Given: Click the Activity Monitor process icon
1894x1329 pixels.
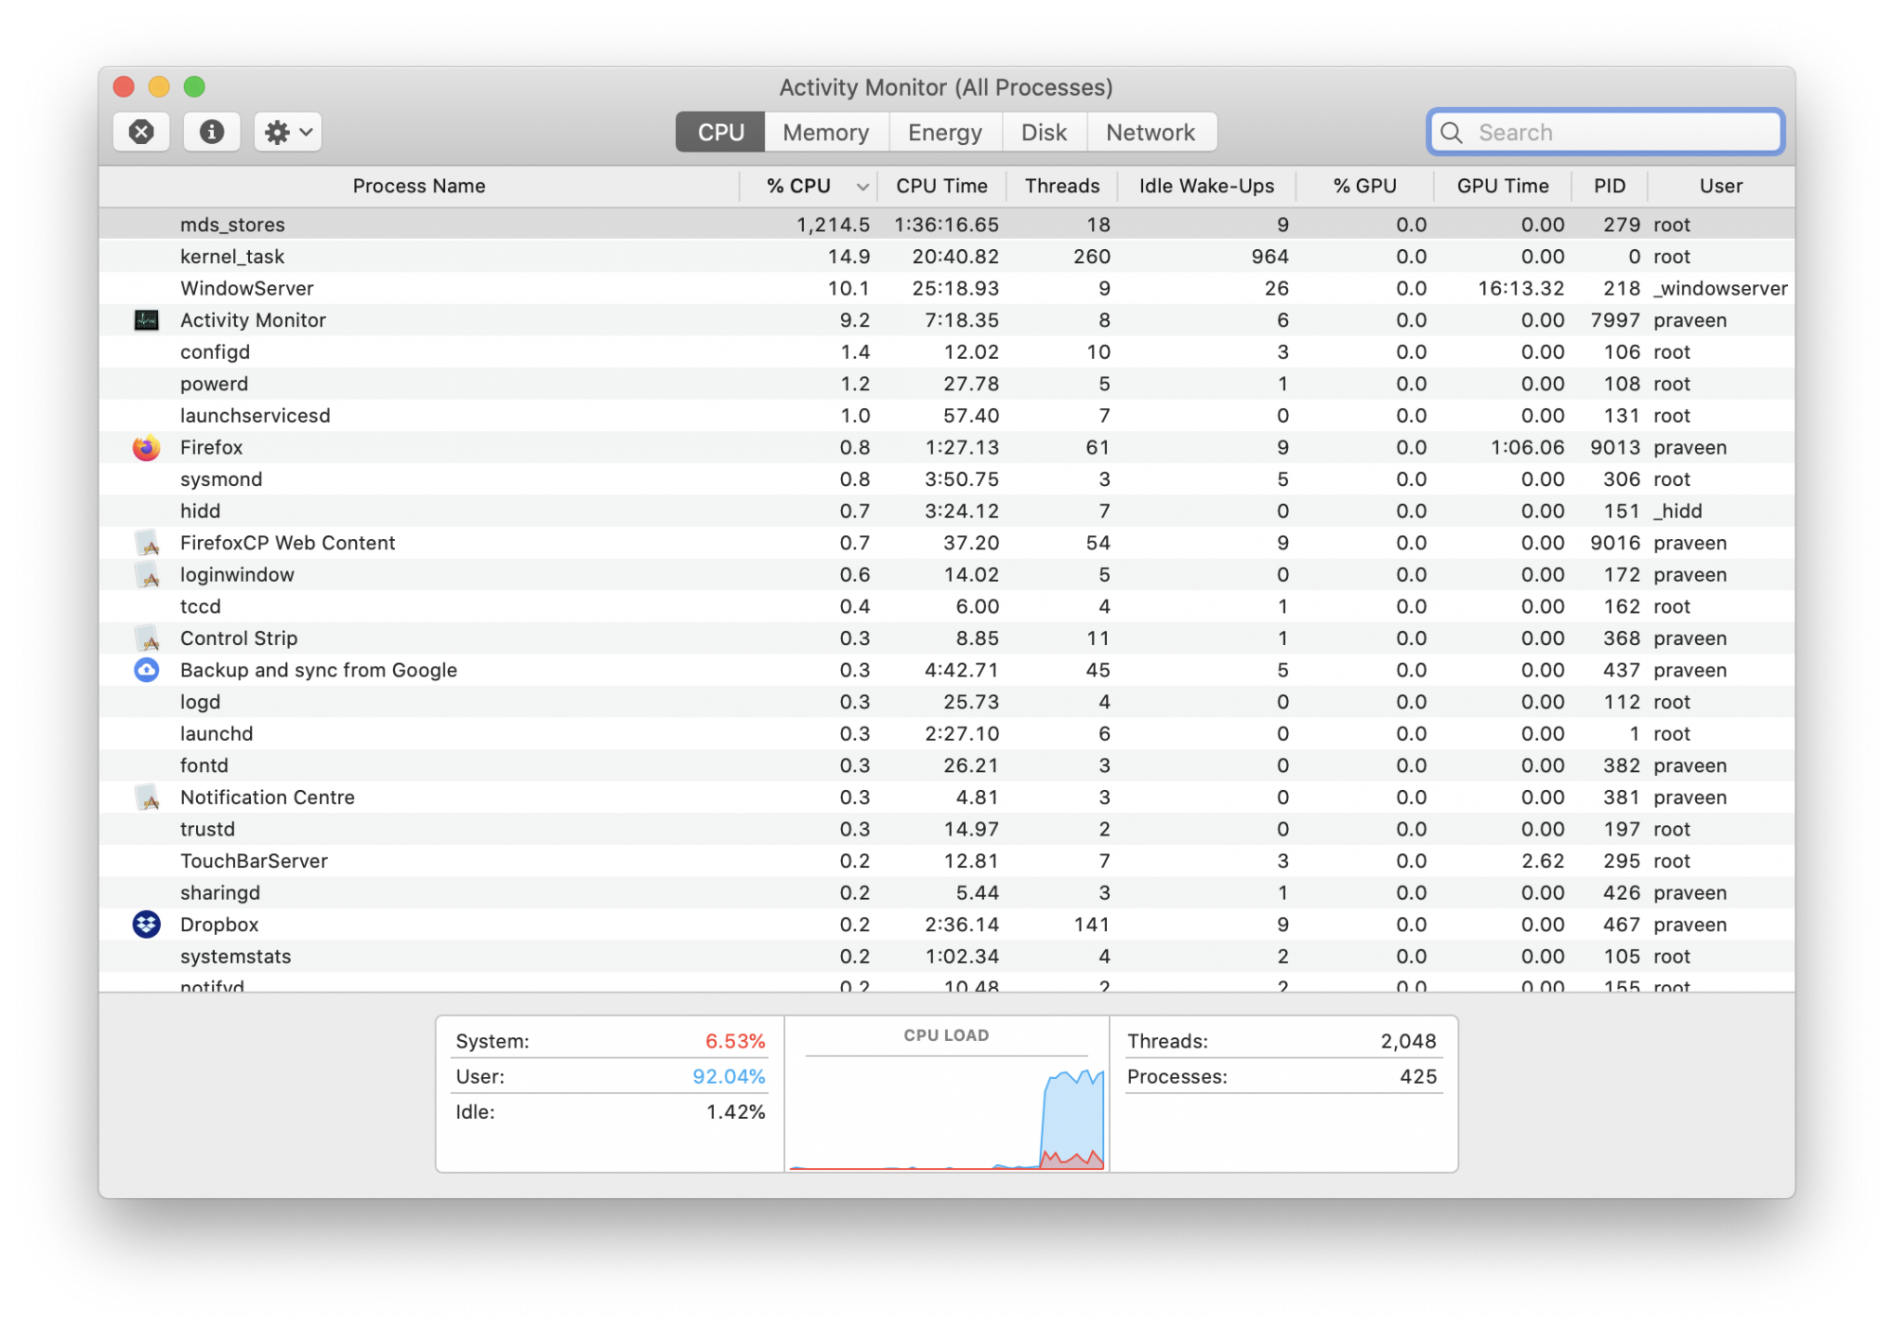Looking at the screenshot, I should (x=147, y=320).
